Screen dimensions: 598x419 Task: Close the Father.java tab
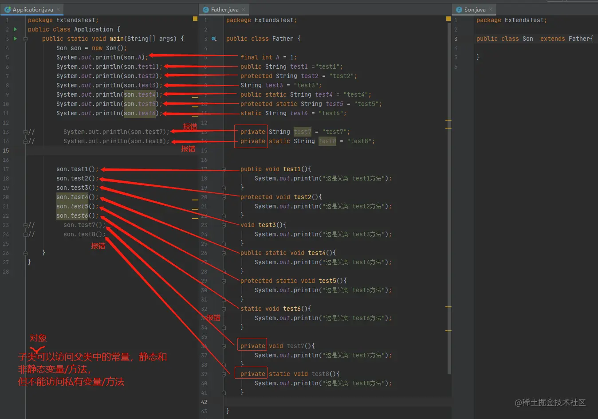click(244, 9)
